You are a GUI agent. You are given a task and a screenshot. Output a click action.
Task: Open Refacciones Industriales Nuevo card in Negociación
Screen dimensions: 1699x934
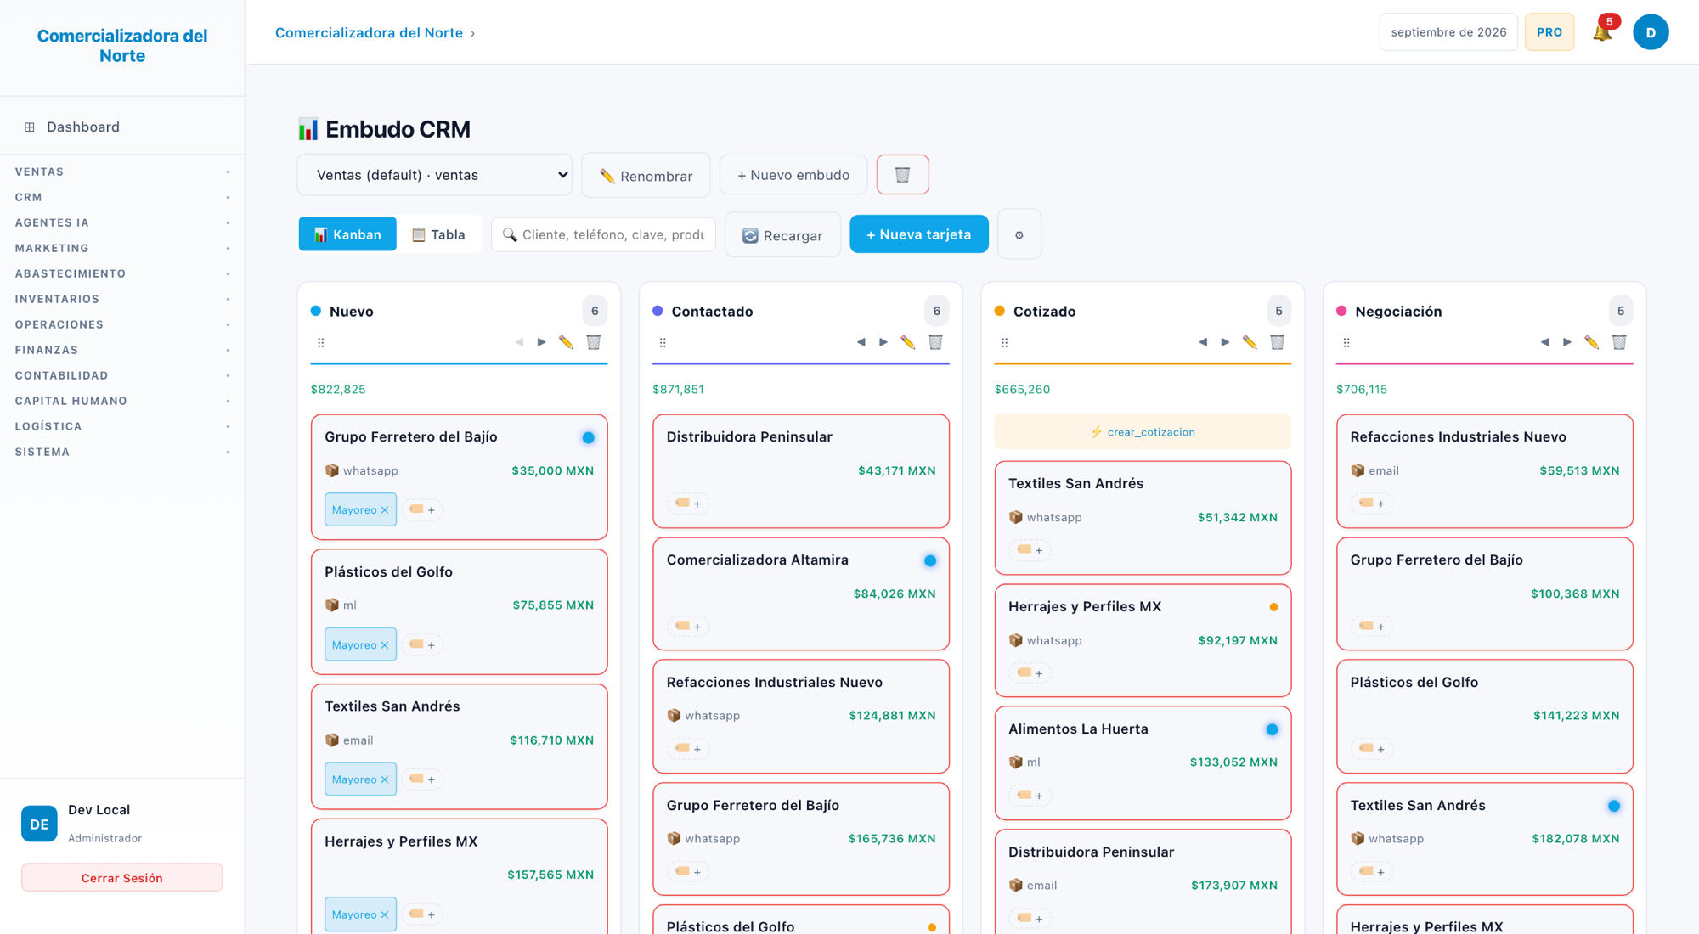click(1485, 470)
